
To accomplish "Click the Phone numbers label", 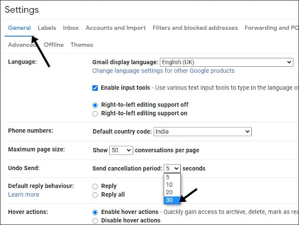I will coord(30,131).
